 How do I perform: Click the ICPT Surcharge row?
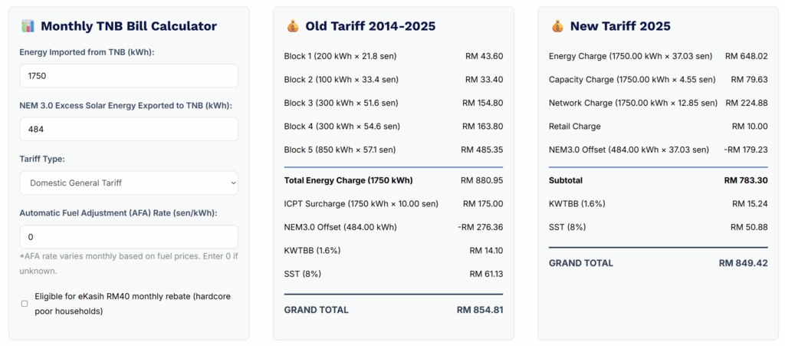pos(393,203)
